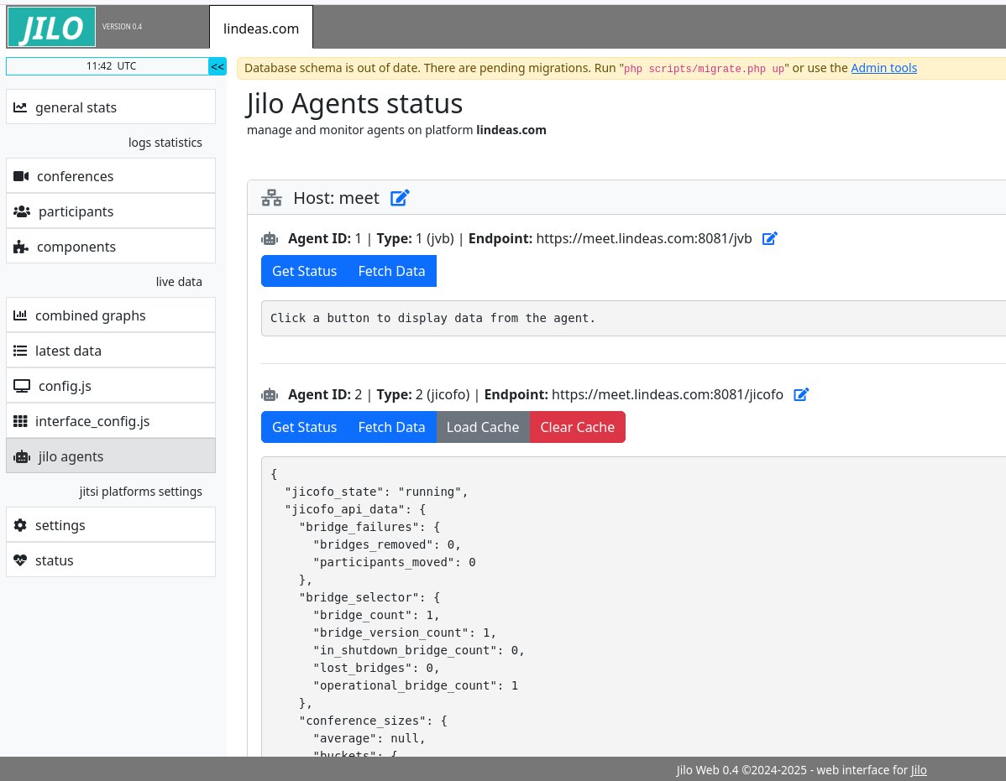
Task: Click the VERSION 0.4 label
Action: [122, 27]
